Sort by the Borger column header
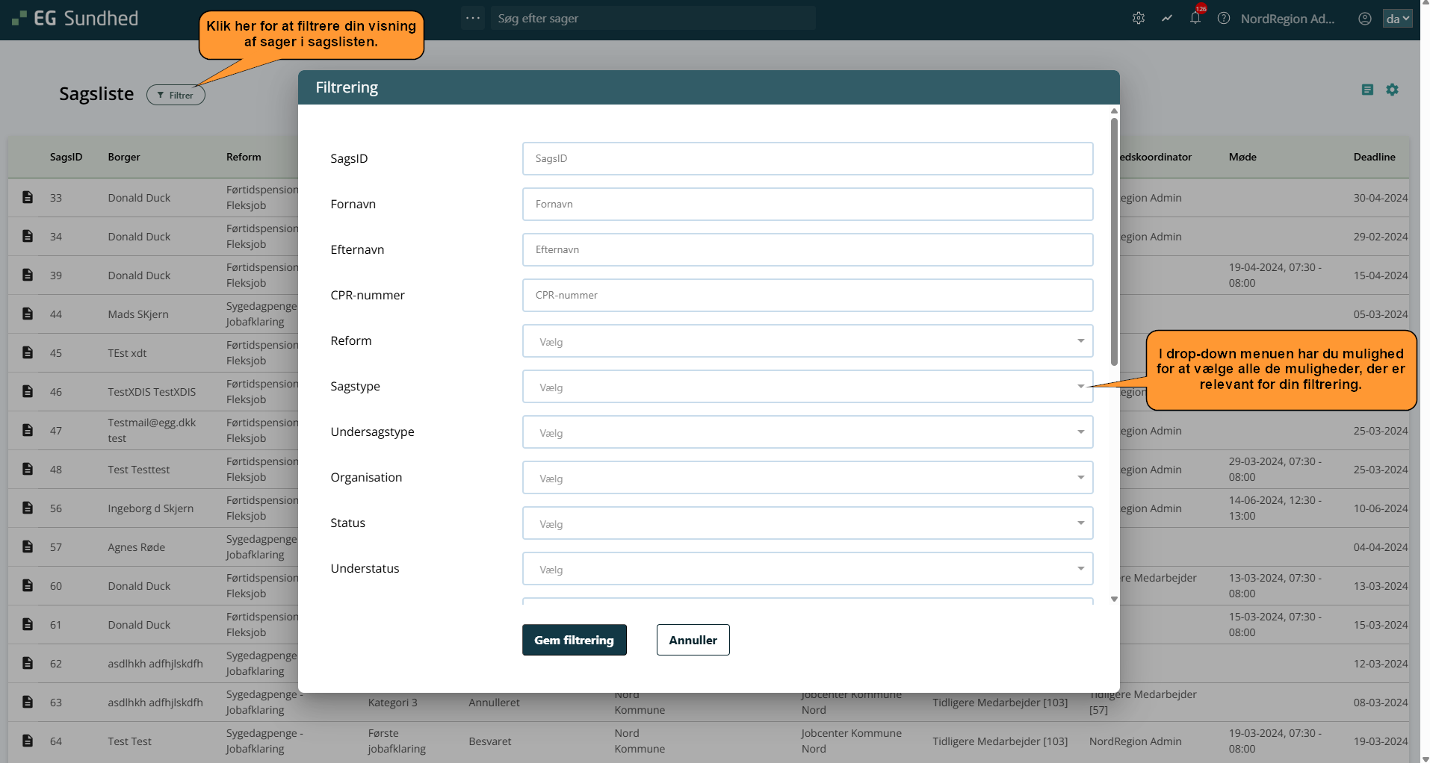The height and width of the screenshot is (763, 1430). pos(124,157)
